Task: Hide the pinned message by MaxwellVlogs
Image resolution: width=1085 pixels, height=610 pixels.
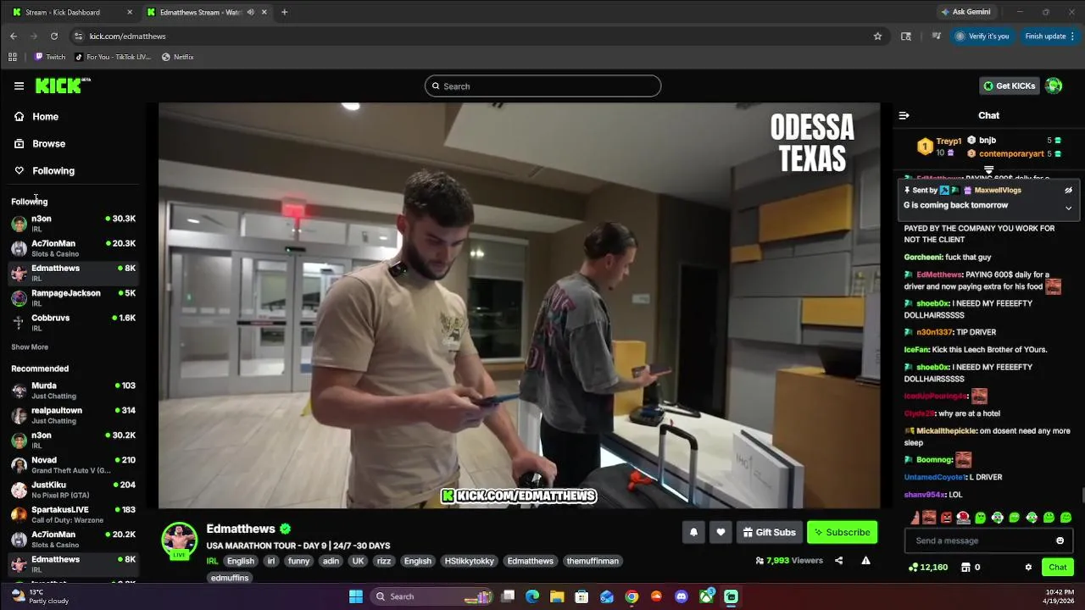Action: pyautogui.click(x=1068, y=190)
